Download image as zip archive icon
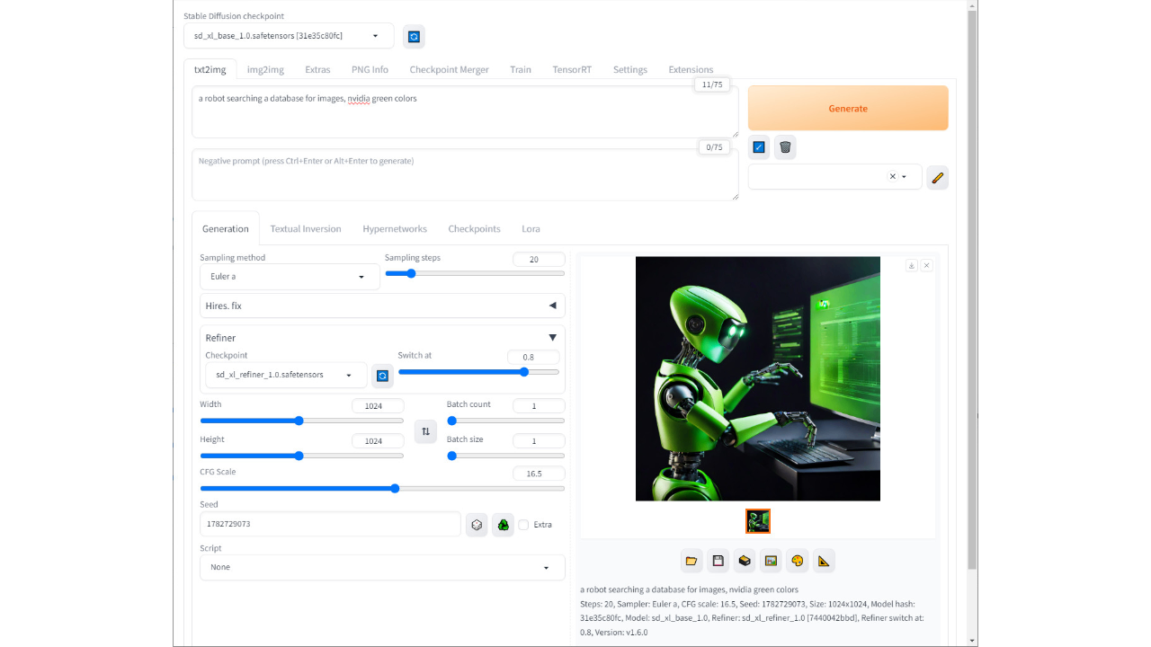The width and height of the screenshot is (1151, 647). (x=745, y=560)
